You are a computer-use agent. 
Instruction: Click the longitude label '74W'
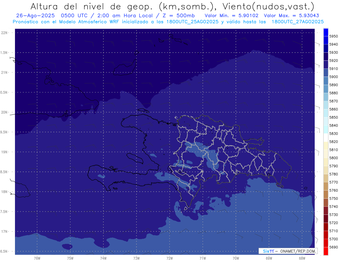103,258
